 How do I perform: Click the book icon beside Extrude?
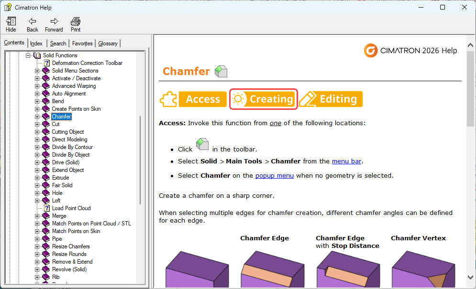tap(46, 178)
